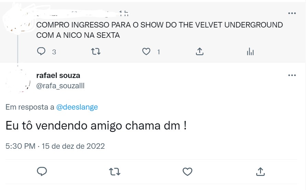Viewport: 307px width, 190px height.
Task: Open the COMPRO INGRESSO tweet text
Action: click(159, 30)
